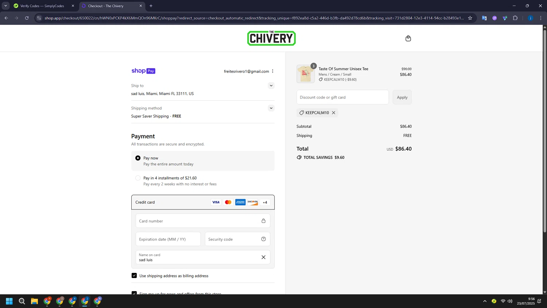This screenshot has width=547, height=308.
Task: Click the Security code field
Action: coord(237,239)
